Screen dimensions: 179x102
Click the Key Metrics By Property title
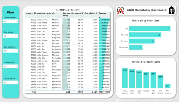pyautogui.click(x=68, y=10)
